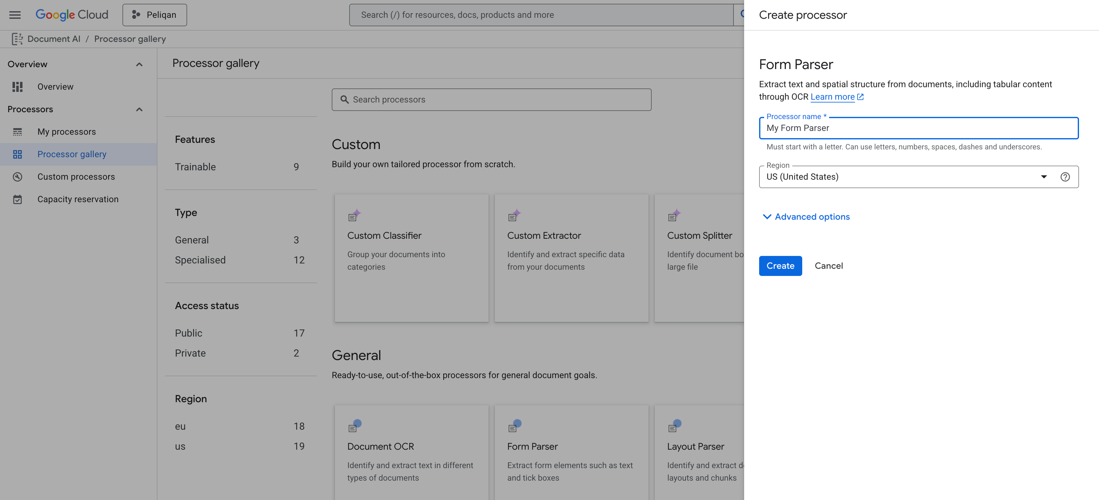Viewport: 1099px width, 500px height.
Task: Collapse the Processors sidebar section
Action: coord(139,110)
